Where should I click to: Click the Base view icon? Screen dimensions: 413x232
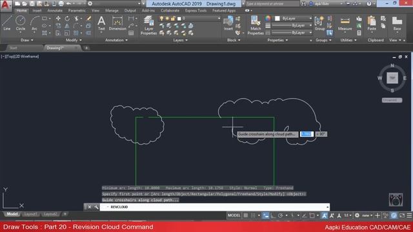click(x=397, y=24)
